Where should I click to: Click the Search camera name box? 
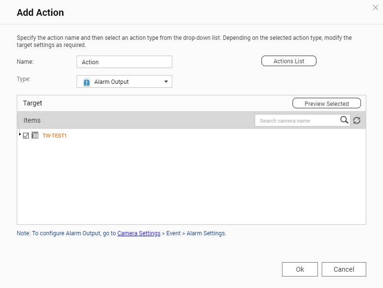297,121
